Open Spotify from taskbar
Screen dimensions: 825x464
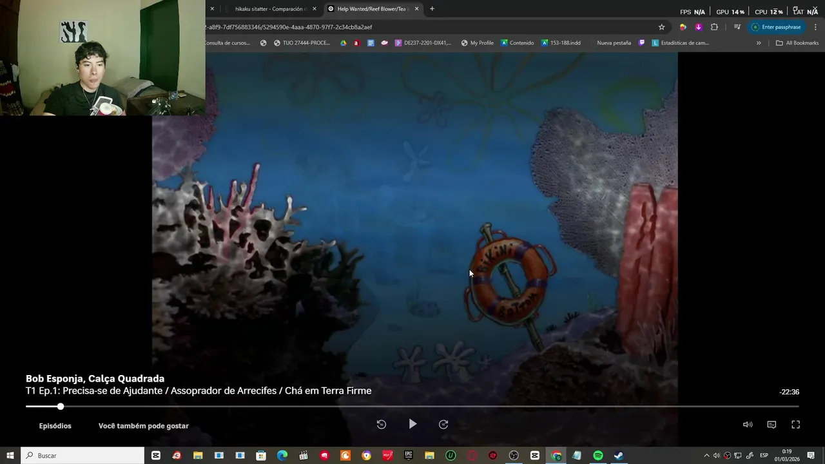point(598,456)
